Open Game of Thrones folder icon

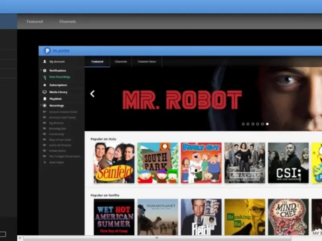click(44, 145)
